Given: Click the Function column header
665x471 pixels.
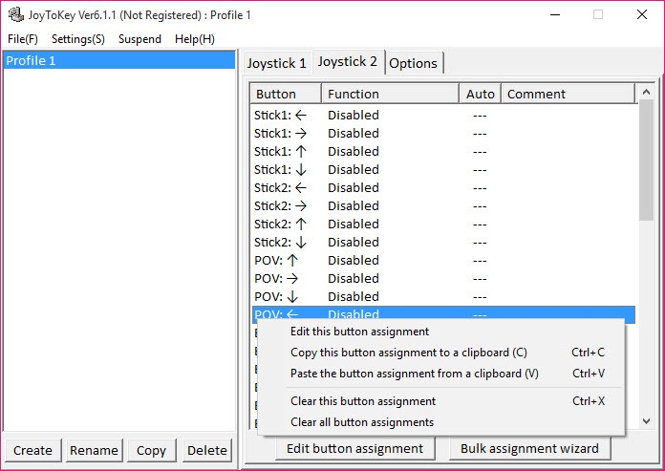Looking at the screenshot, I should 389,94.
